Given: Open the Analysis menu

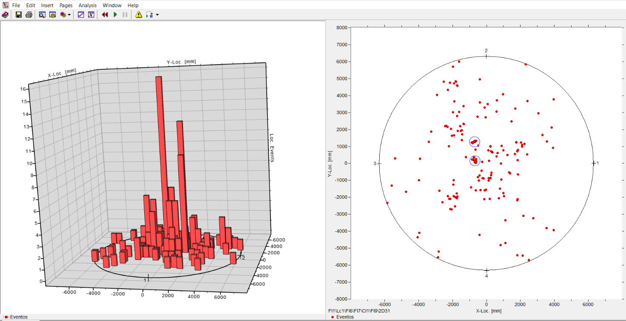Looking at the screenshot, I should tap(88, 6).
